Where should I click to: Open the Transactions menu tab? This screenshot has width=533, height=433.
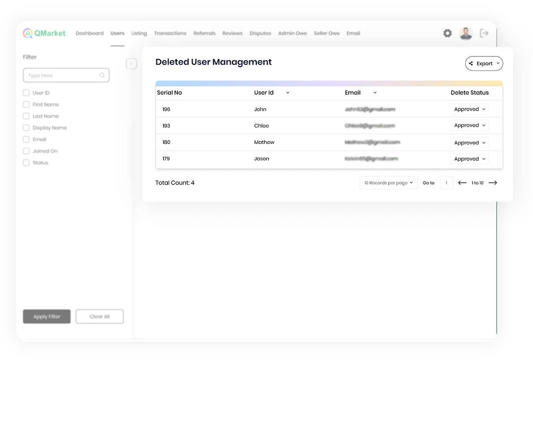(x=170, y=33)
